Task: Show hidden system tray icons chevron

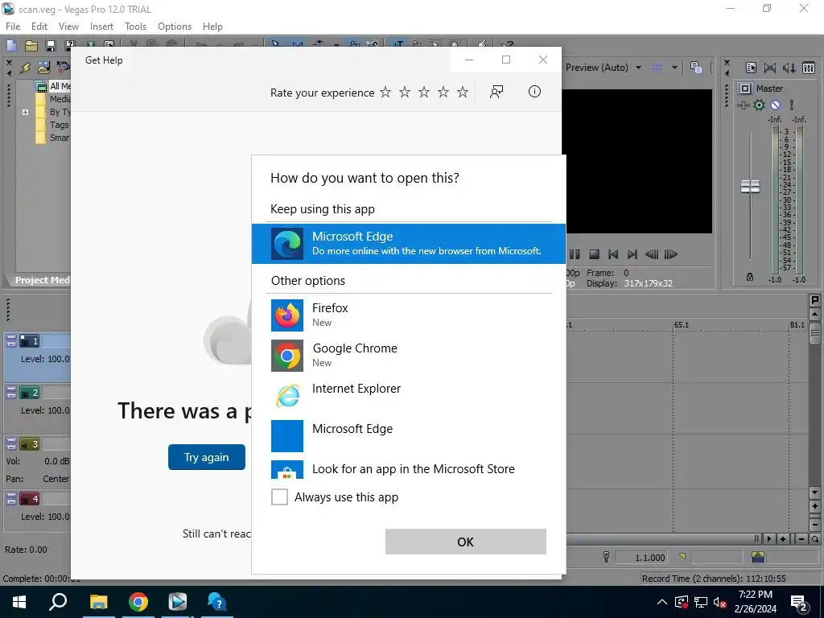Action: (x=662, y=602)
